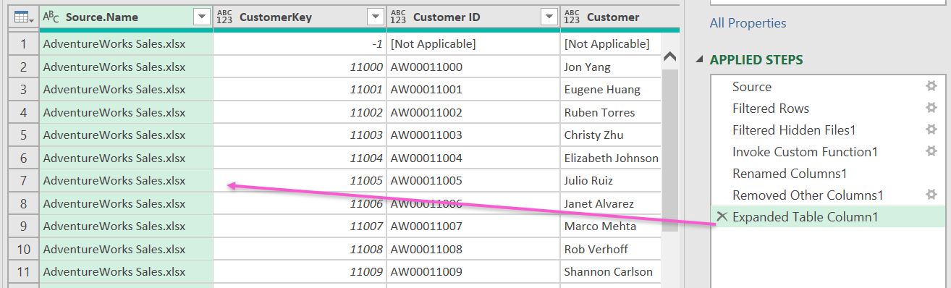Screen dimensions: 951x288
Task: Click the cell 'Elizabeth Johnson'
Action: pyautogui.click(x=610, y=158)
